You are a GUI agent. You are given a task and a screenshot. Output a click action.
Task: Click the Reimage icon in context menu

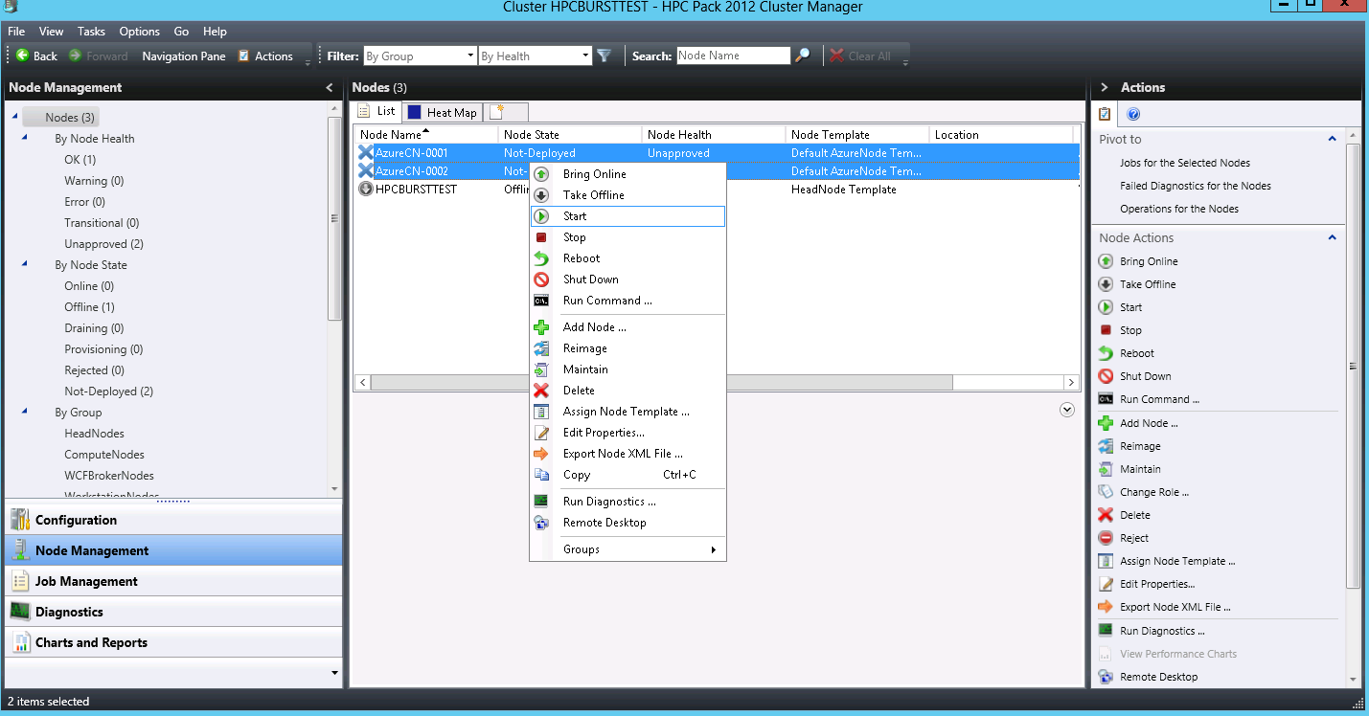(541, 348)
